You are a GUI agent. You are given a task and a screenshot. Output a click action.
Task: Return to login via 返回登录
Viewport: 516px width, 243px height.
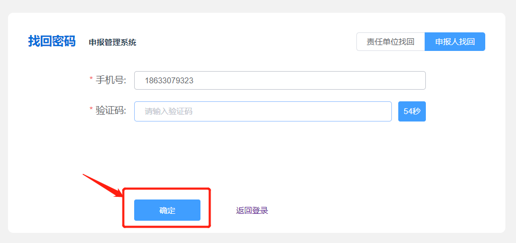252,211
